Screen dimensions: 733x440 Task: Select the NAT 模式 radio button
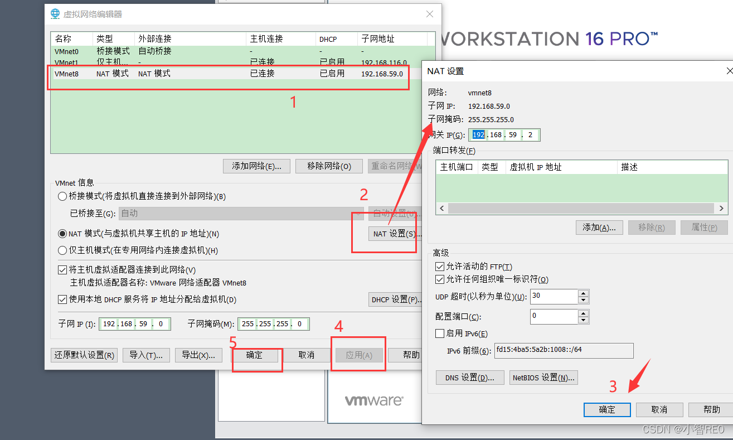pyautogui.click(x=62, y=234)
